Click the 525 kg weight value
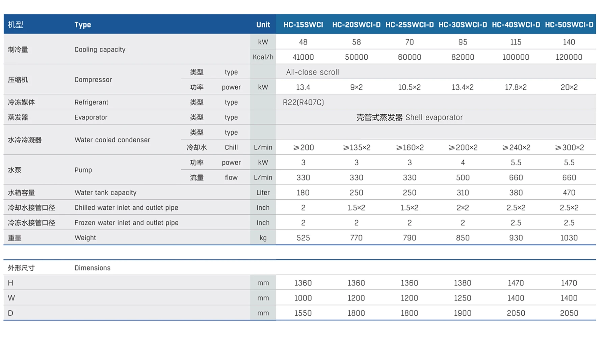 click(303, 238)
